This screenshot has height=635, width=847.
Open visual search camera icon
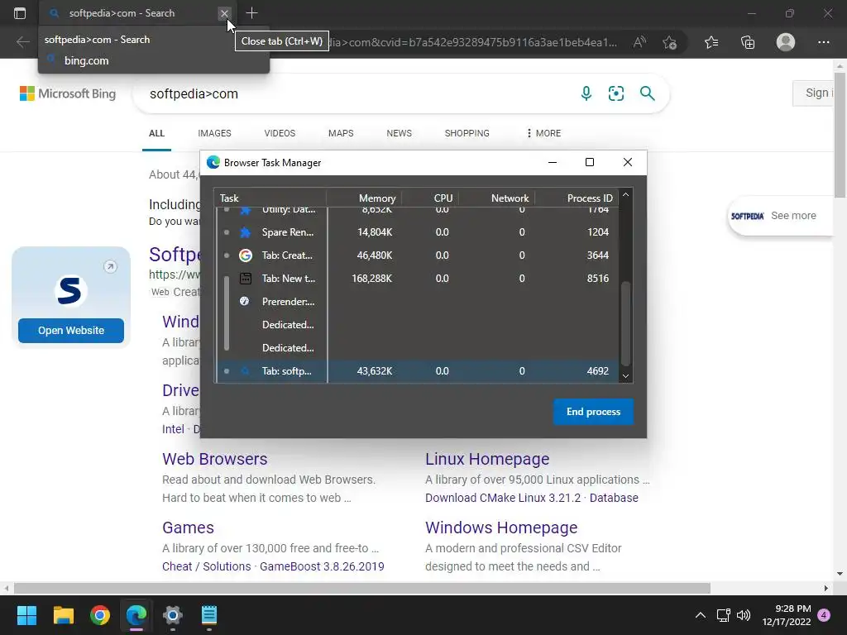[x=615, y=93]
